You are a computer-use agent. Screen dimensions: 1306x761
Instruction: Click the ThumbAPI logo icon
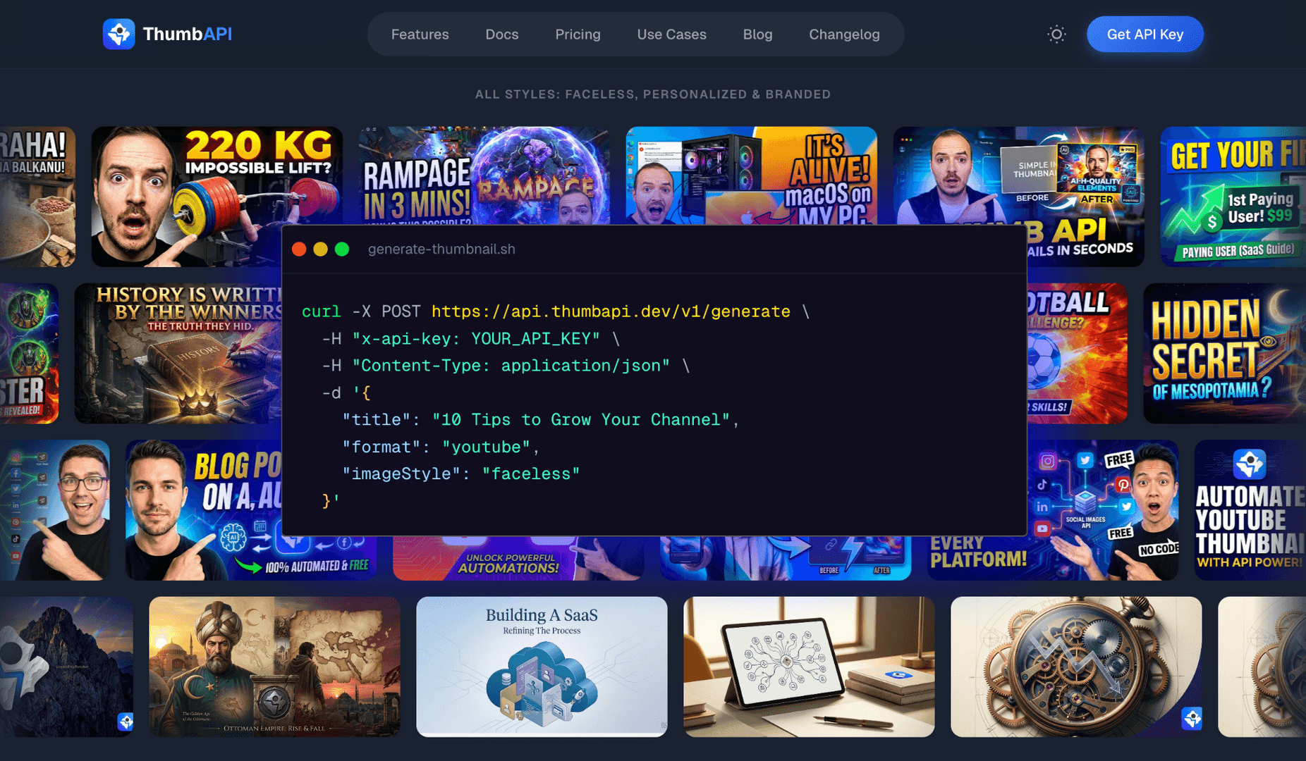point(118,34)
